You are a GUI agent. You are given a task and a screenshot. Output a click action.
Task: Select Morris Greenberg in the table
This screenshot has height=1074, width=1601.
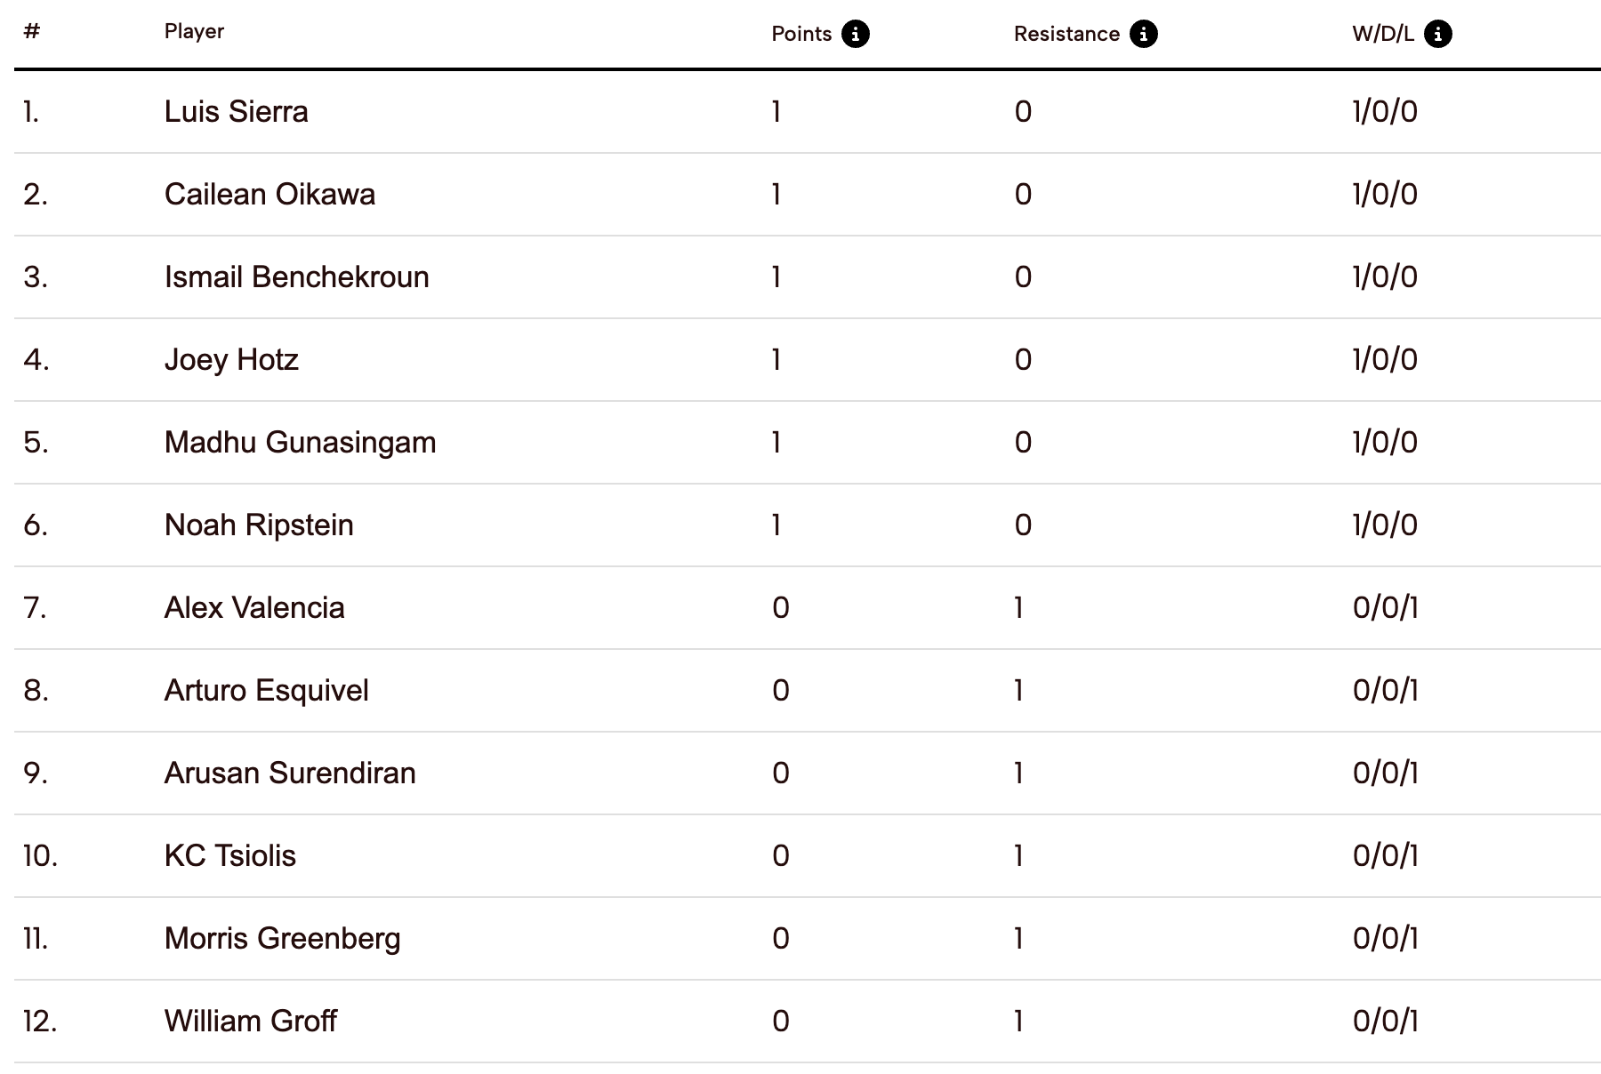click(282, 938)
